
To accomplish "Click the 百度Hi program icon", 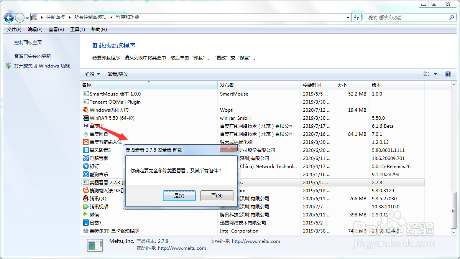I will click(86, 126).
